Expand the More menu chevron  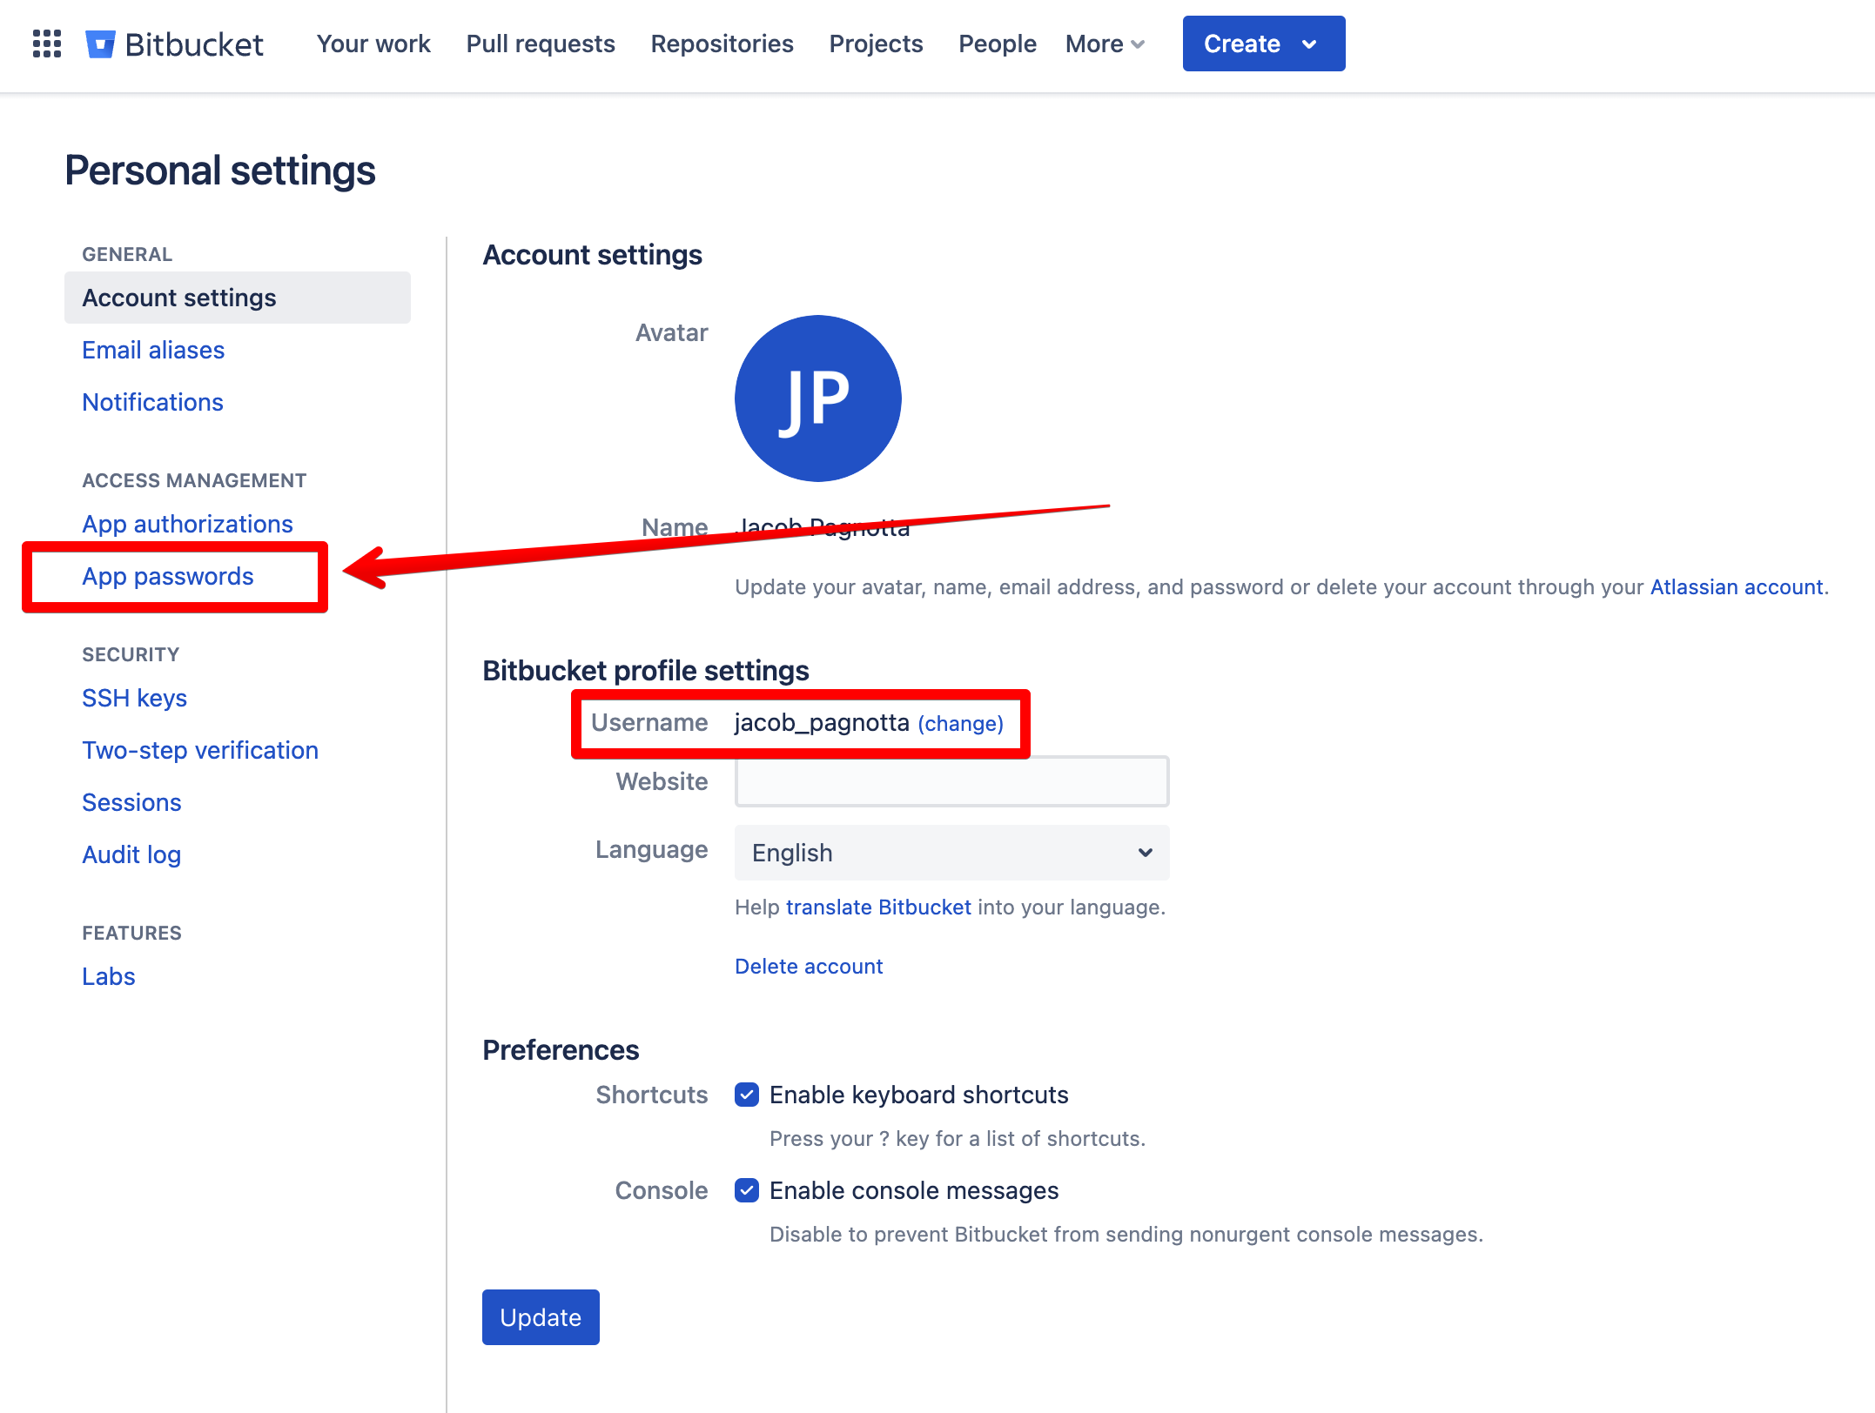point(1137,44)
